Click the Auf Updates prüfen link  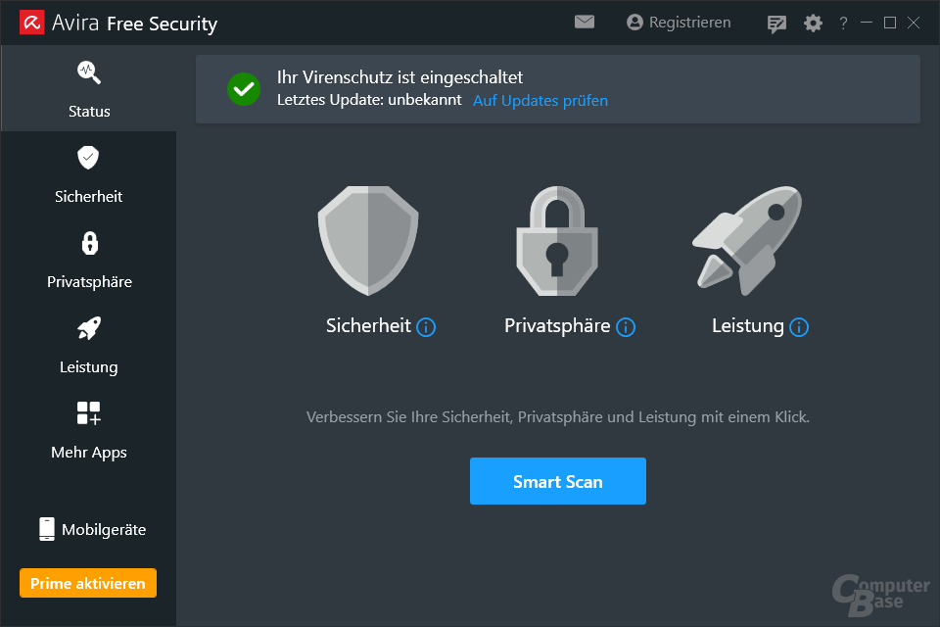pos(540,100)
